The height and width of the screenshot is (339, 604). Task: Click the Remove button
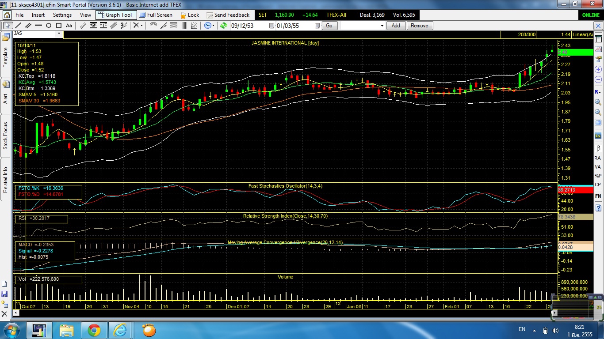[419, 26]
